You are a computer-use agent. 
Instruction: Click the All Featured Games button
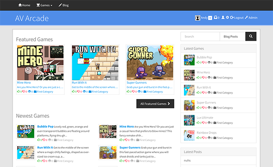tap(155, 104)
